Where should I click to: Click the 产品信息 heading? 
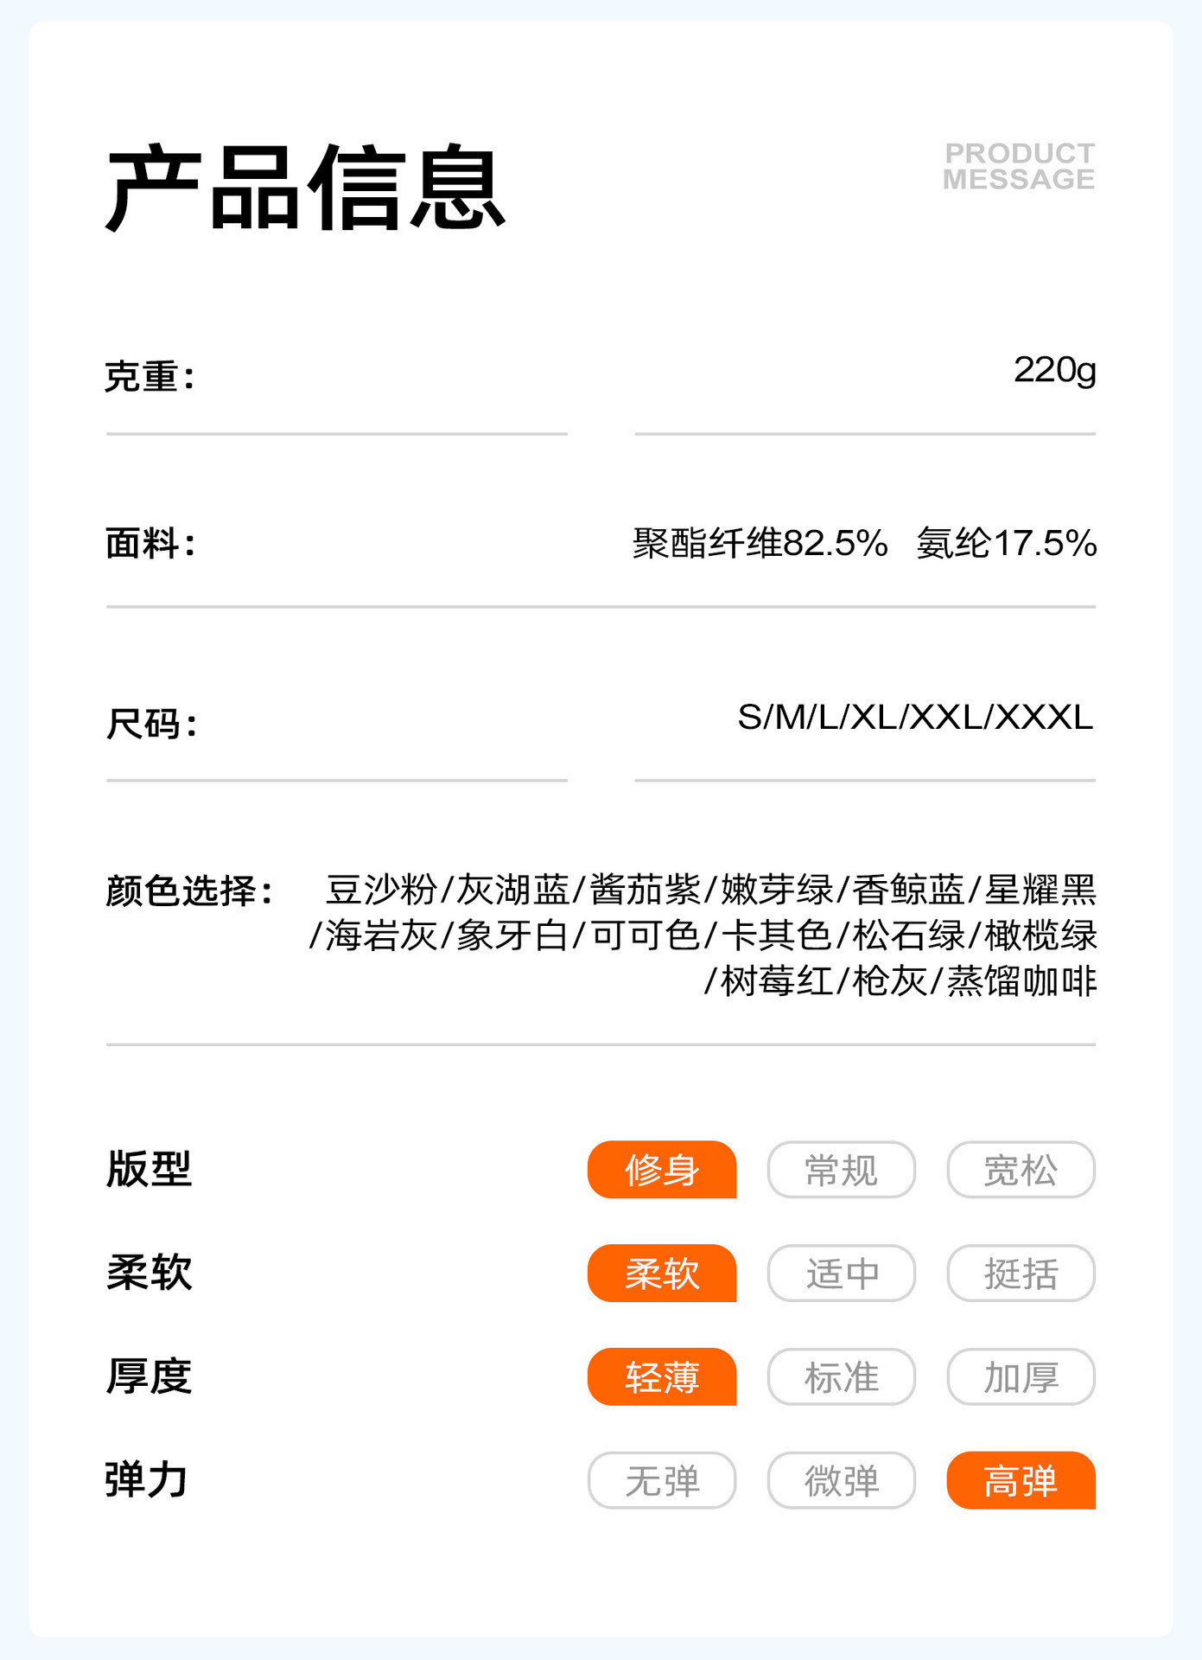coord(305,188)
